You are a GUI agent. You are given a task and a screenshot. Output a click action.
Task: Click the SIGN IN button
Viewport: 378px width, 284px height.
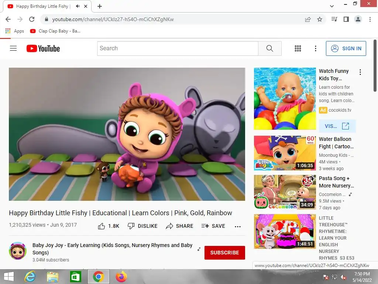pyautogui.click(x=346, y=48)
